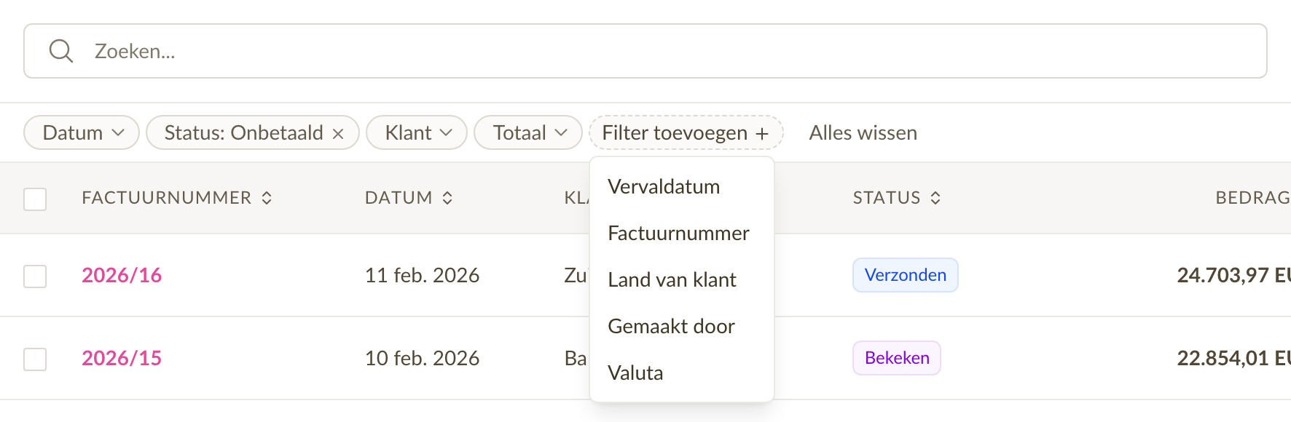The image size is (1291, 422).
Task: Sort by Datum column arrows
Action: point(447,198)
